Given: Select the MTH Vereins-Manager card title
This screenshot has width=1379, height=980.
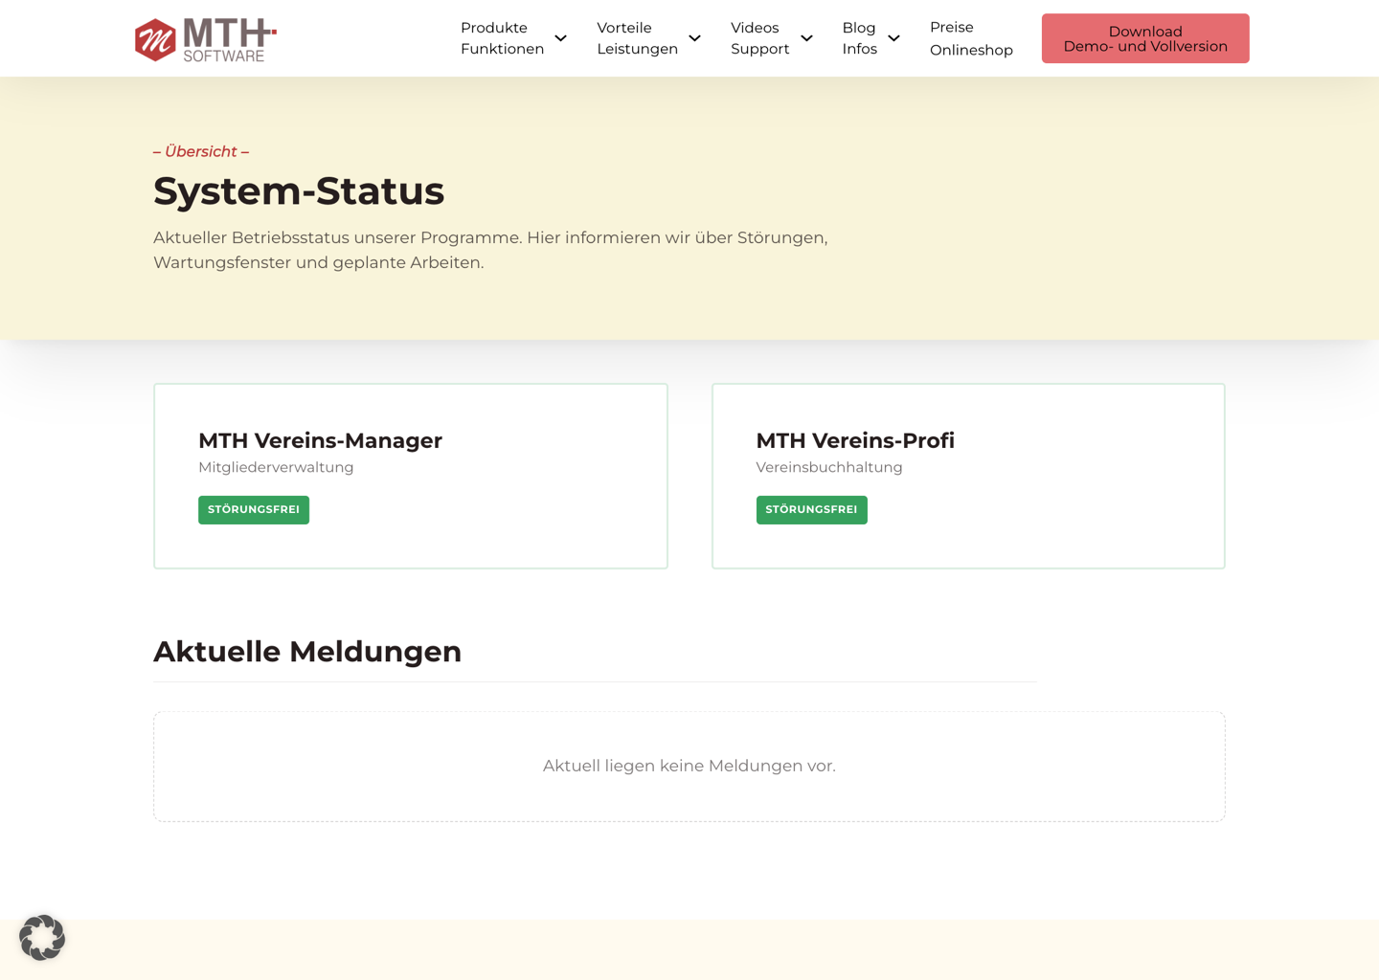Looking at the screenshot, I should point(320,440).
